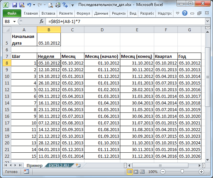Restore the workbook window in ribbon
The height and width of the screenshot is (178, 213).
199,13
